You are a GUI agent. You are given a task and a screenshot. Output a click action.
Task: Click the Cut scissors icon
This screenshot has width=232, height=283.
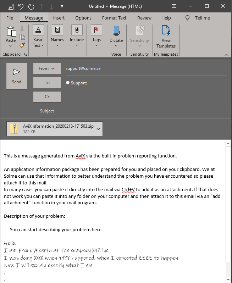tap(22, 29)
